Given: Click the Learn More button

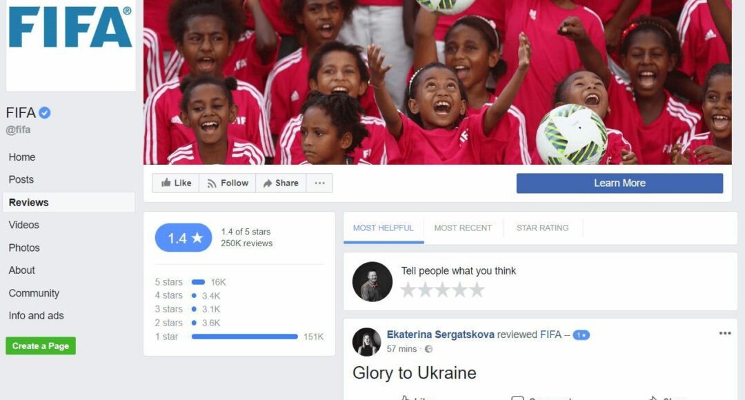Looking at the screenshot, I should (x=619, y=183).
